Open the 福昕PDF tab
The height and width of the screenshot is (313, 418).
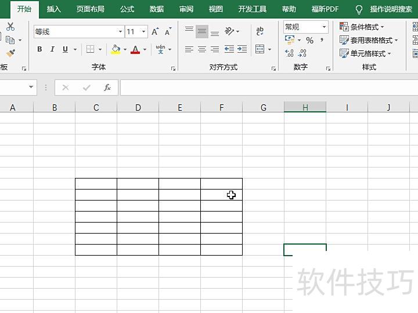pyautogui.click(x=325, y=9)
